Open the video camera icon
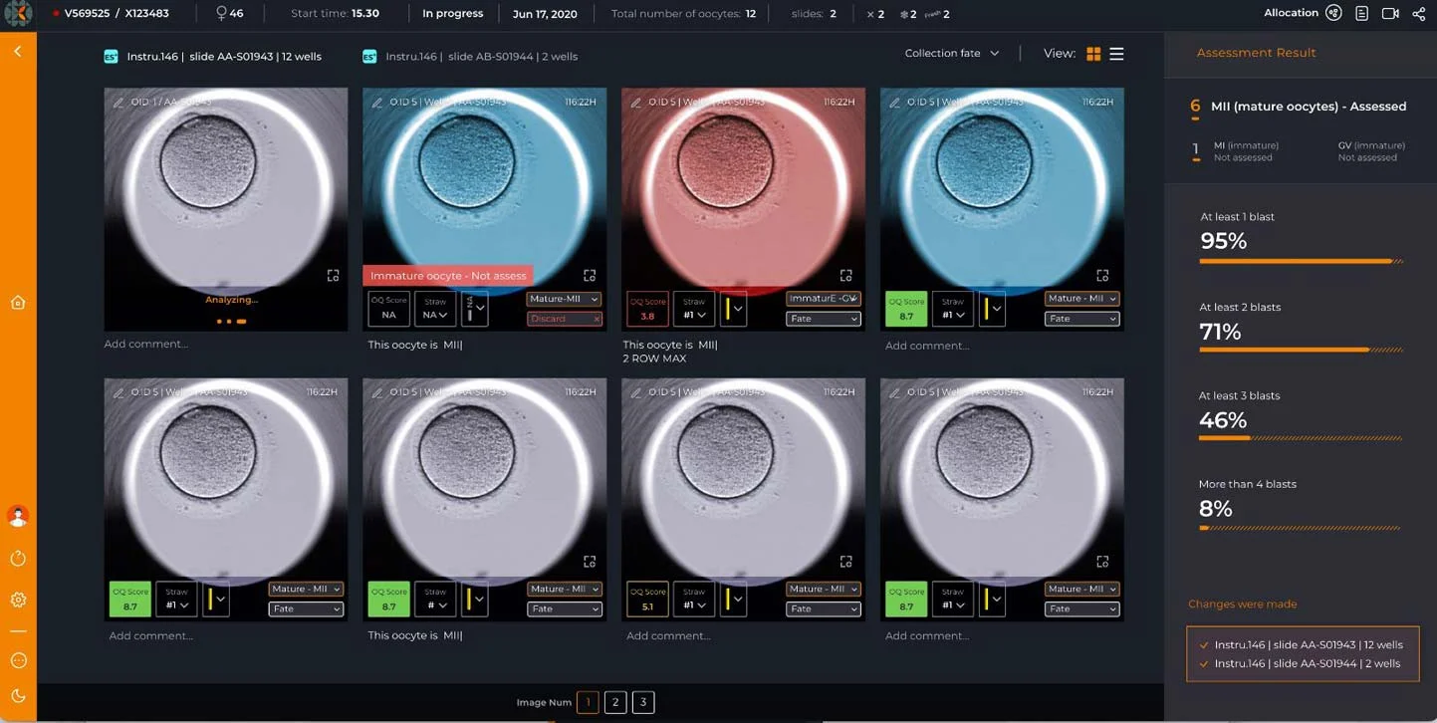The image size is (1437, 723). click(x=1390, y=13)
